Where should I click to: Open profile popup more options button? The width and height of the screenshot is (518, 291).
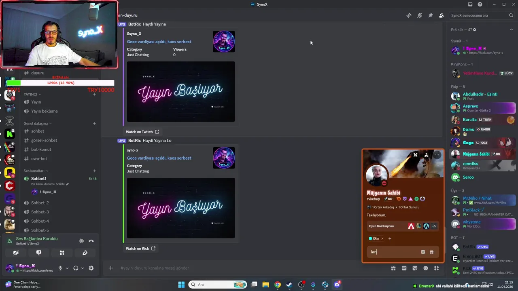[x=437, y=155]
